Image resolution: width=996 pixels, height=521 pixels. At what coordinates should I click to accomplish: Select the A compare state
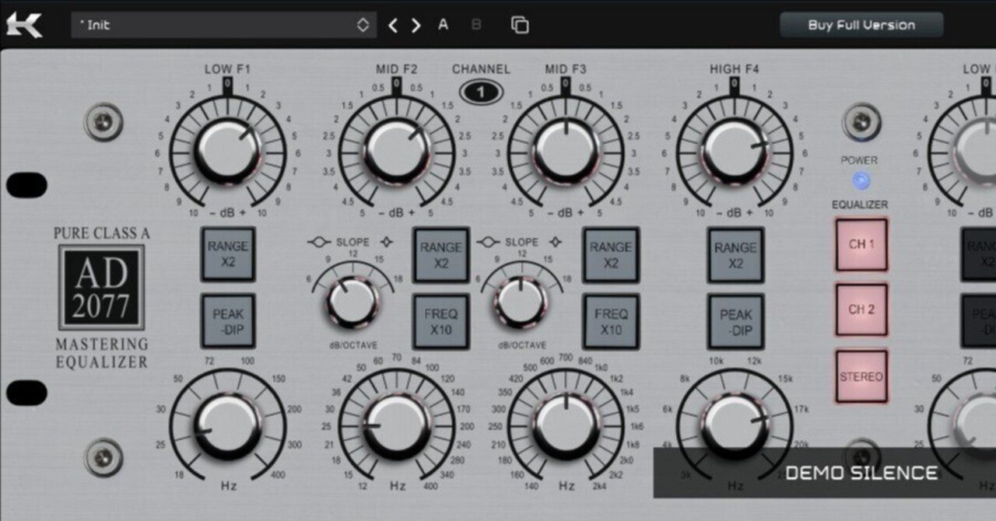coord(444,25)
